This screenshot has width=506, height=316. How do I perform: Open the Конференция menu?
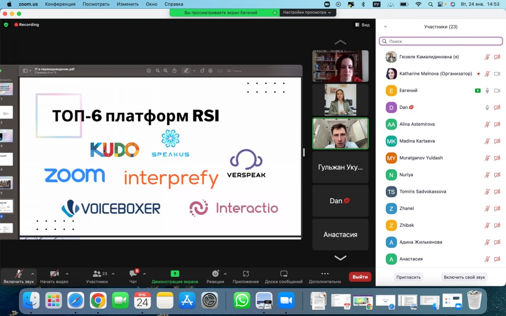(x=60, y=4)
